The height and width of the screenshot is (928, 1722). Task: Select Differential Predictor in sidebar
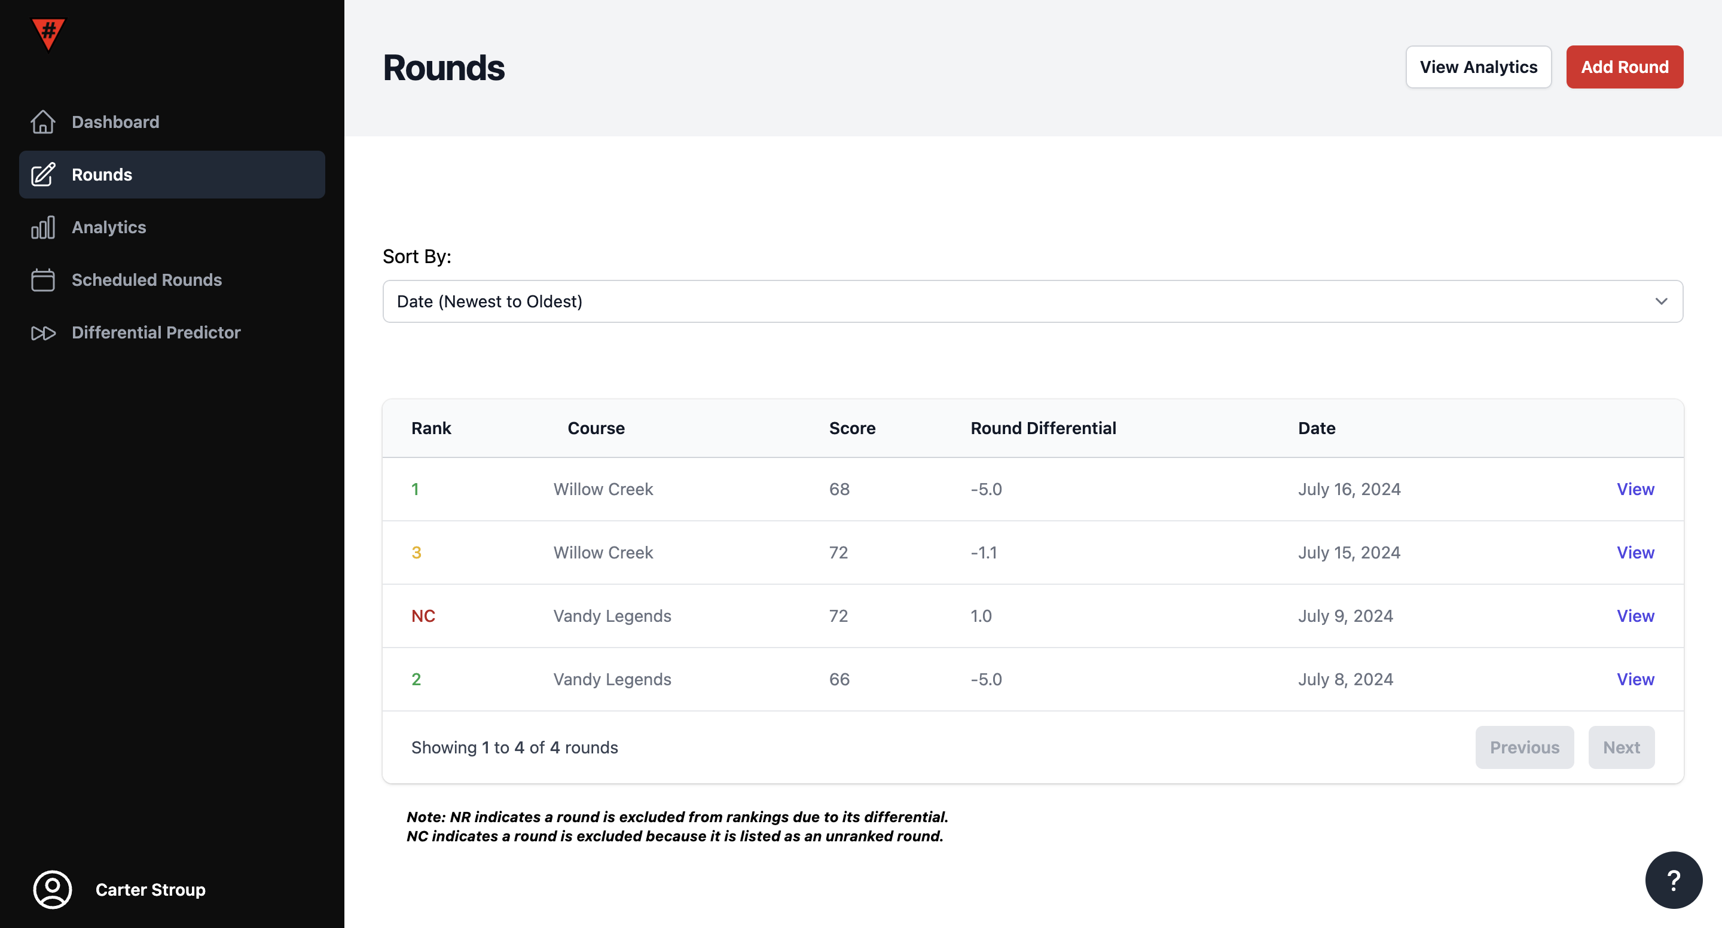point(155,332)
